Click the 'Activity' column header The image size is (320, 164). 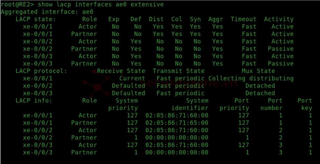tap(279, 19)
